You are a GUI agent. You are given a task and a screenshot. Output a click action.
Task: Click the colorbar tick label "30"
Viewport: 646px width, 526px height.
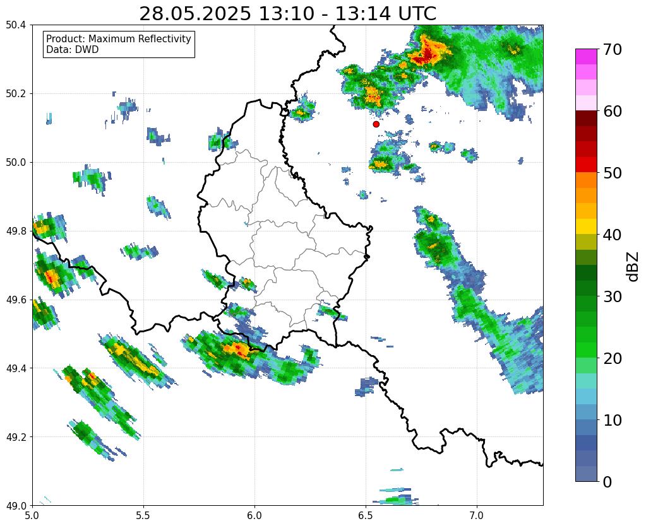tap(612, 296)
